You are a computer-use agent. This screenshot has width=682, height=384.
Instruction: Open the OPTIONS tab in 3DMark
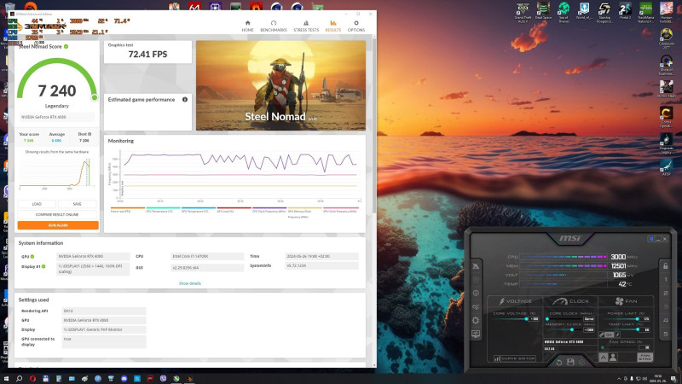point(356,26)
